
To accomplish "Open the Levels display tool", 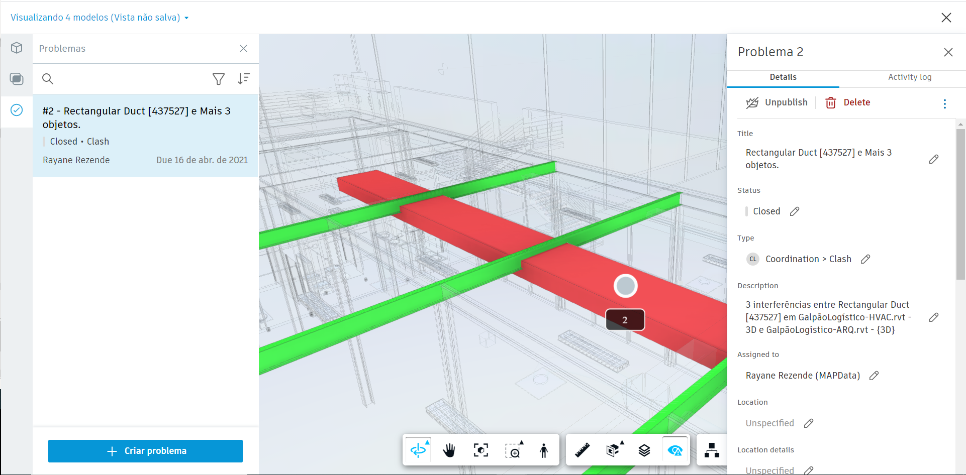I will click(x=645, y=450).
